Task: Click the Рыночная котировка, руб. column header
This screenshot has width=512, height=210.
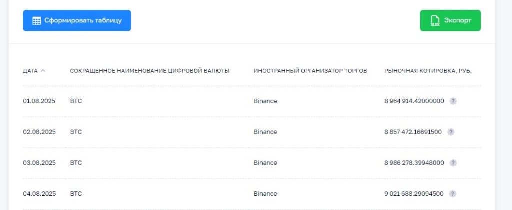Action: tap(428, 71)
